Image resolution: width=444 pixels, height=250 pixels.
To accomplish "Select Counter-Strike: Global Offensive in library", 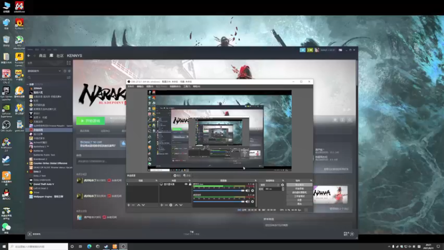I will (x=50, y=163).
